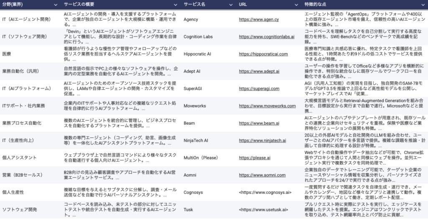The width and height of the screenshot is (428, 219).
Task: Open the ninjatech.ai URL link
Action: coord(262,140)
